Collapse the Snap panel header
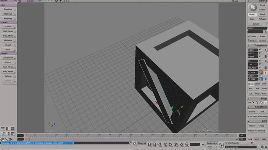 [x=258, y=99]
